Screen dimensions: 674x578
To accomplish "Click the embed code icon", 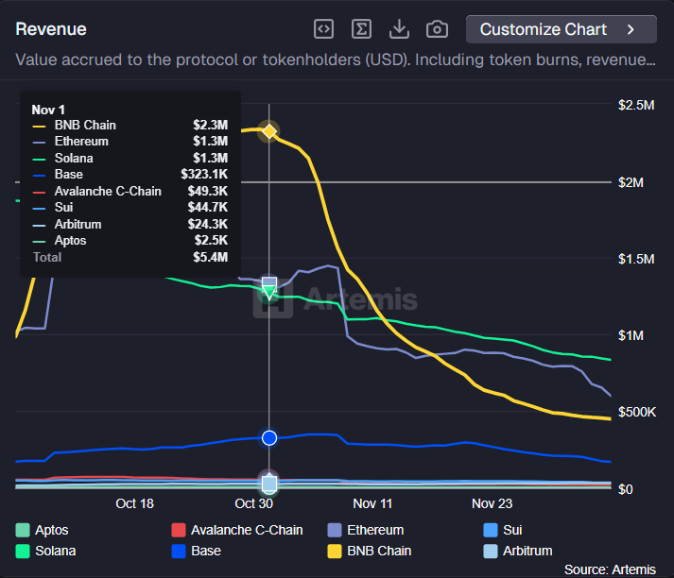I will pos(323,29).
